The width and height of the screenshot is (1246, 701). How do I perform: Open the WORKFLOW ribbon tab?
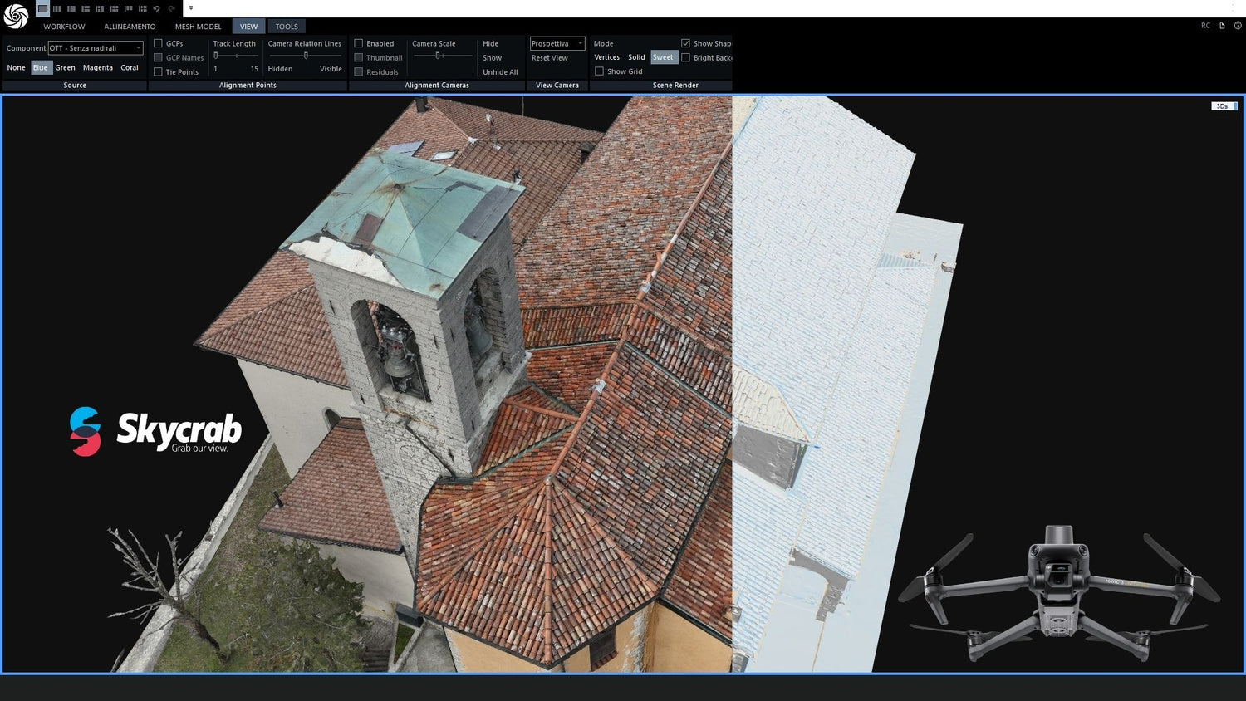pyautogui.click(x=63, y=26)
